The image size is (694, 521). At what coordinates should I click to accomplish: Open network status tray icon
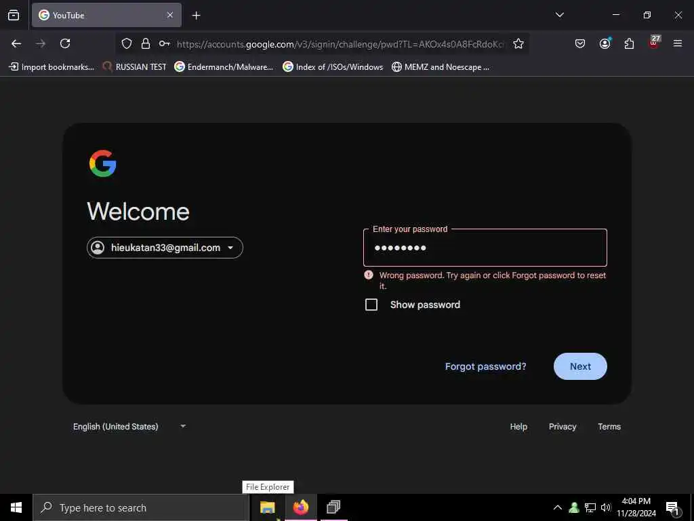pos(590,507)
